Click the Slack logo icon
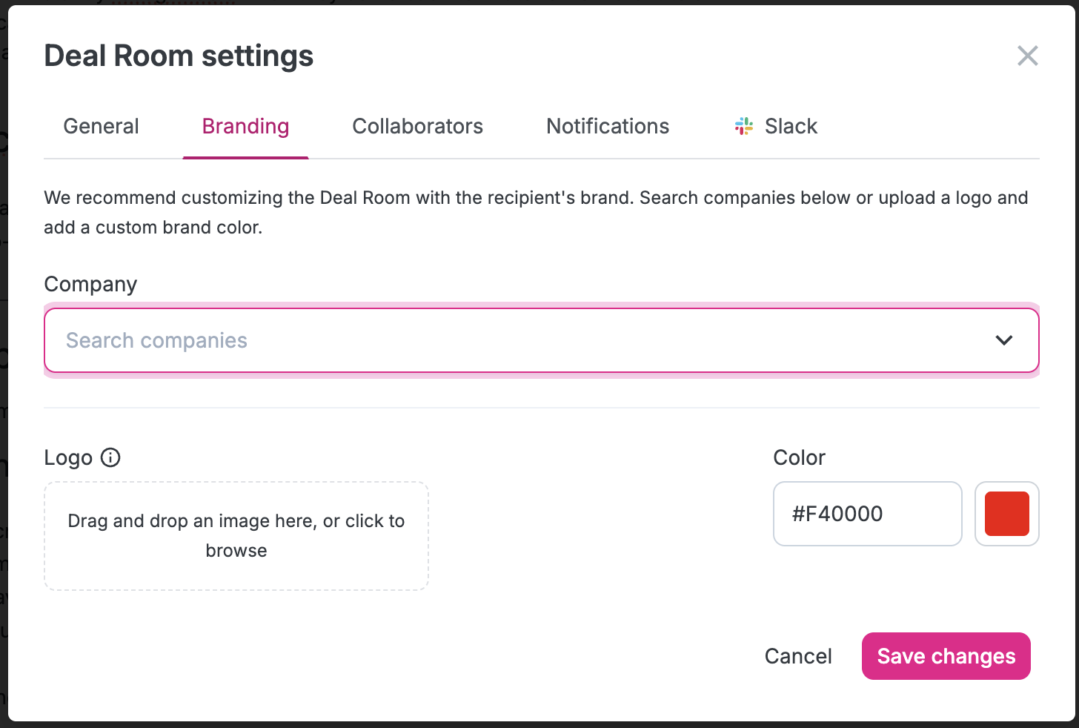Screen dimensions: 1079x728 coord(744,126)
